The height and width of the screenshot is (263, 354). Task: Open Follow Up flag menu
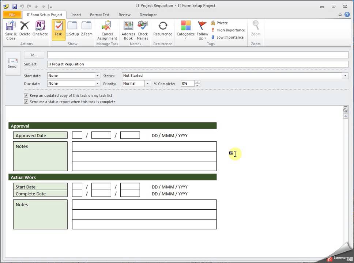coord(202,30)
